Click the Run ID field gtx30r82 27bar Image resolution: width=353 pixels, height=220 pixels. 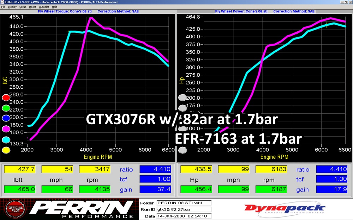(184, 209)
